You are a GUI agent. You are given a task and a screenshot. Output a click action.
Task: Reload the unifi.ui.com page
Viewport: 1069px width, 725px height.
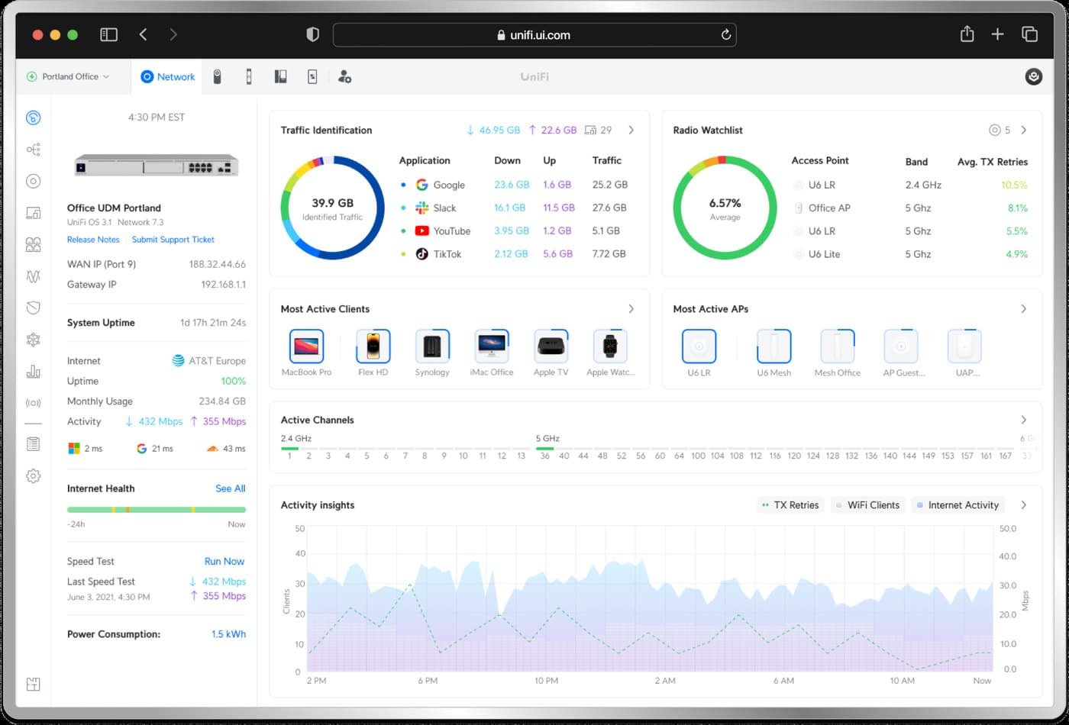tap(725, 34)
